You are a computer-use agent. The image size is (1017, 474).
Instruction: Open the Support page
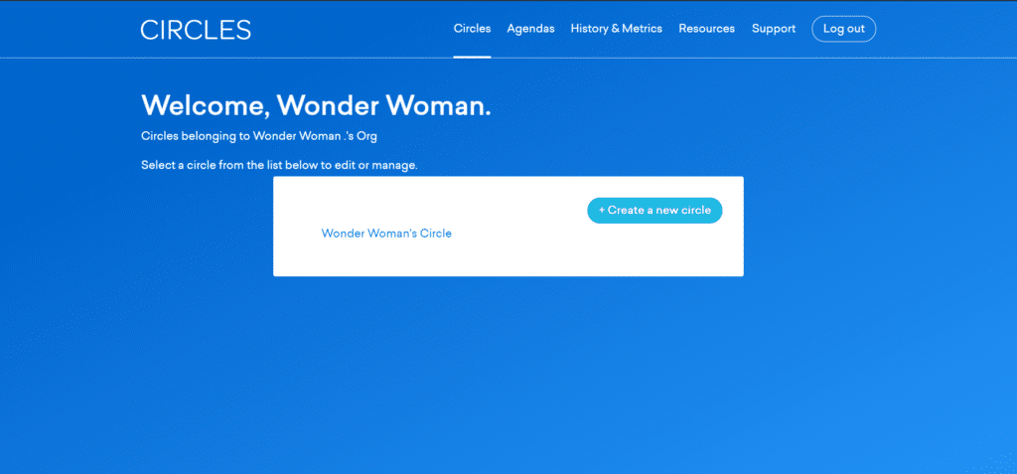[773, 29]
